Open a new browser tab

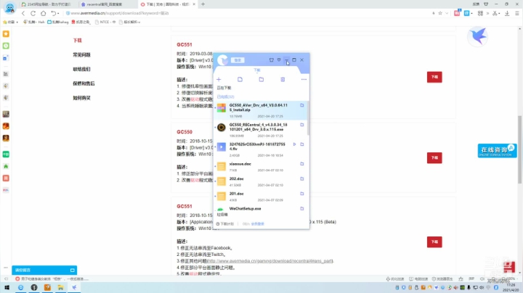coord(203,4)
